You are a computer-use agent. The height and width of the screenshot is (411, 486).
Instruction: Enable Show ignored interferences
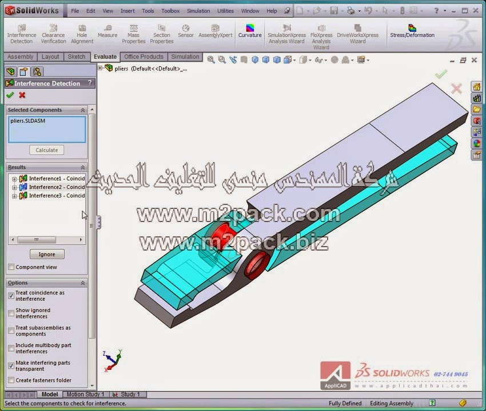coord(11,313)
